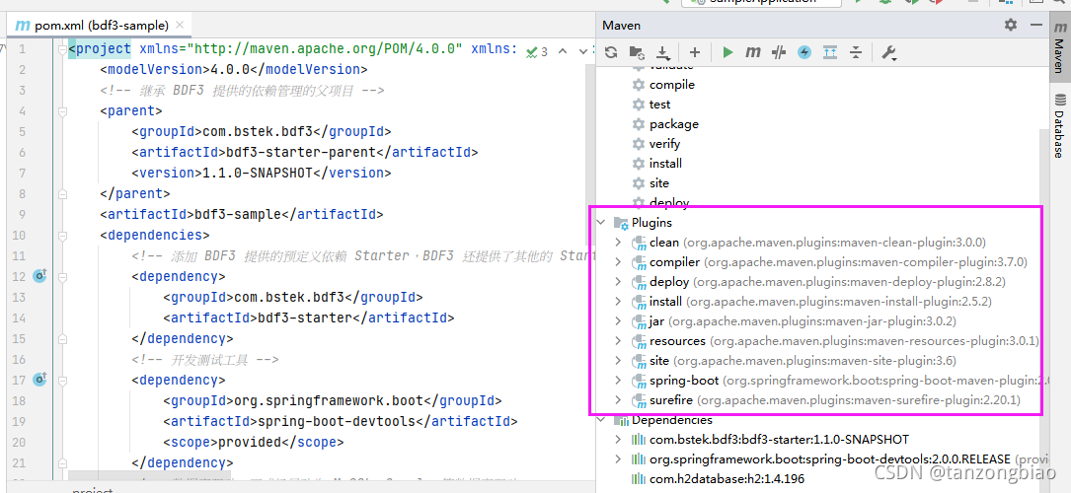Expand the clean plugin node
The height and width of the screenshot is (493, 1071).
point(618,243)
